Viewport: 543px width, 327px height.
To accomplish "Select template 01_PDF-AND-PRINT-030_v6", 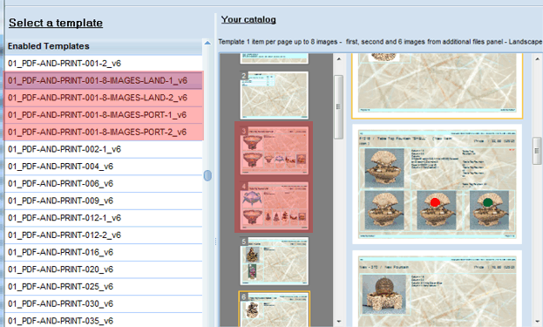I will (104, 303).
